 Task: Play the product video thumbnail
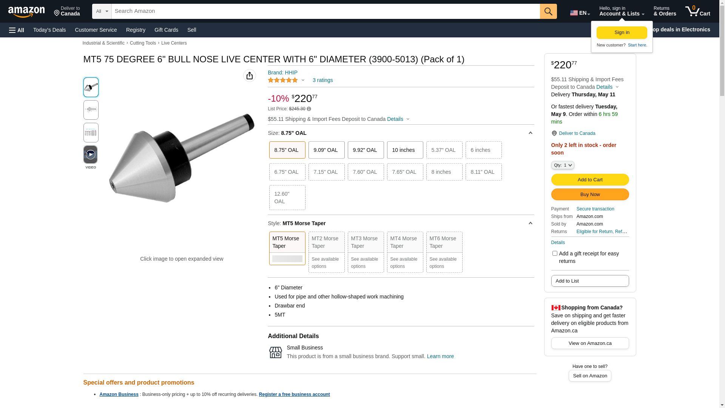click(91, 155)
